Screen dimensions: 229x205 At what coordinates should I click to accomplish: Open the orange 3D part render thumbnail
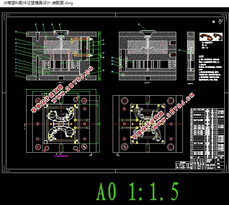tap(211, 37)
